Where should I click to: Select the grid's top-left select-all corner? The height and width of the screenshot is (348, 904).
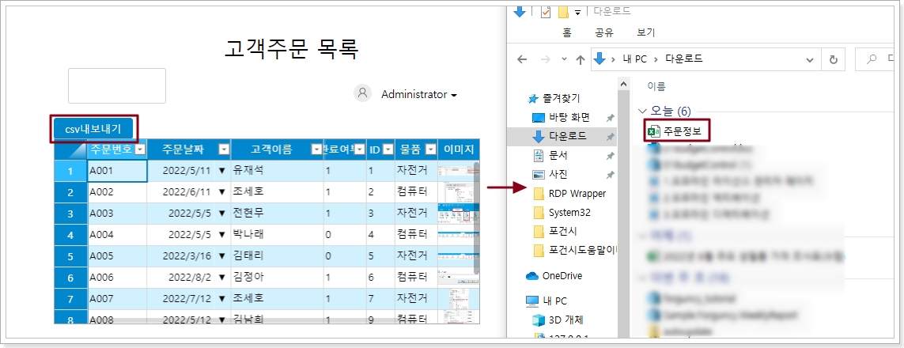tap(70, 149)
